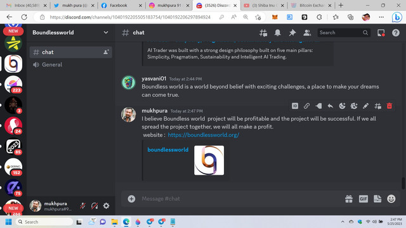The height and width of the screenshot is (228, 406).
Task: Open the Bing chat sidebar icon
Action: tap(396, 17)
